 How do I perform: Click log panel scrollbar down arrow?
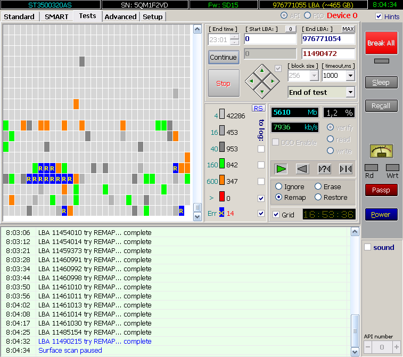point(355,352)
